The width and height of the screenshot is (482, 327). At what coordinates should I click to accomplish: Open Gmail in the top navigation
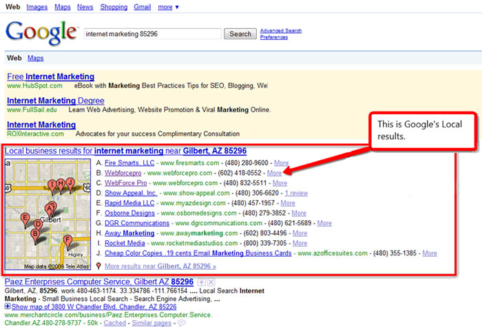pos(143,7)
